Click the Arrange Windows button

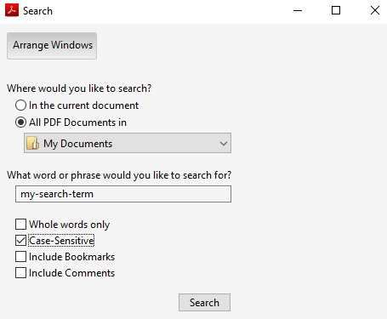52,46
